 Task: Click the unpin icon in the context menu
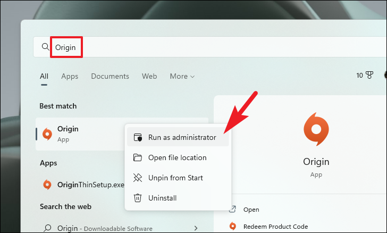coord(138,178)
